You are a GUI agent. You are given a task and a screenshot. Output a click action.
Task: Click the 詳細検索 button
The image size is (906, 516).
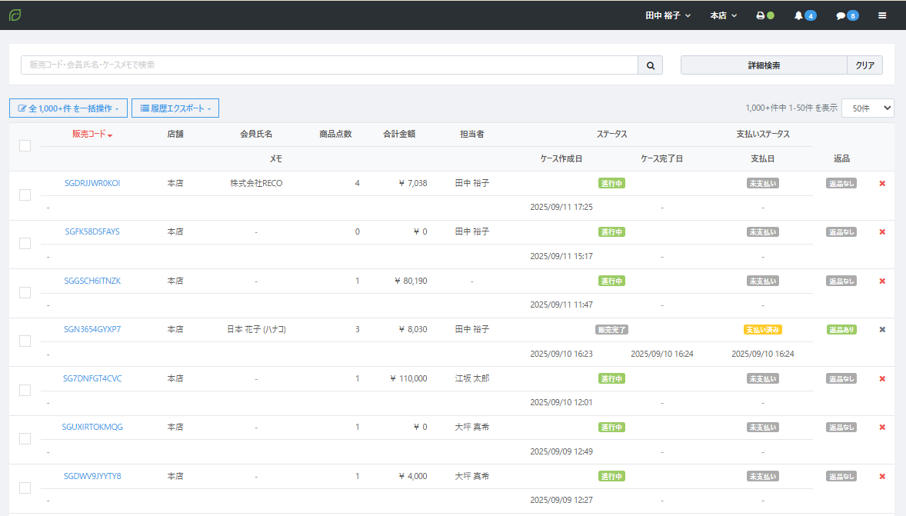pos(764,65)
